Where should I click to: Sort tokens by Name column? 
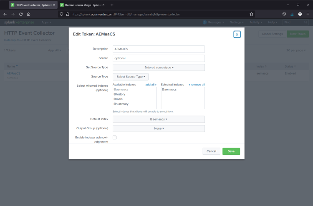coord(12,66)
